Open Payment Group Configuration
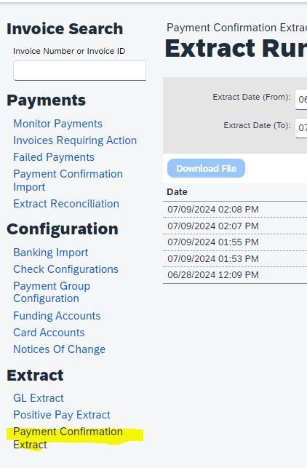The image size is (307, 468). (x=52, y=292)
